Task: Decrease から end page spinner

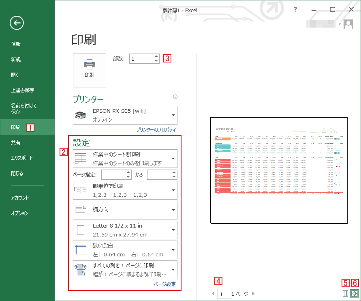Action: coord(174,177)
